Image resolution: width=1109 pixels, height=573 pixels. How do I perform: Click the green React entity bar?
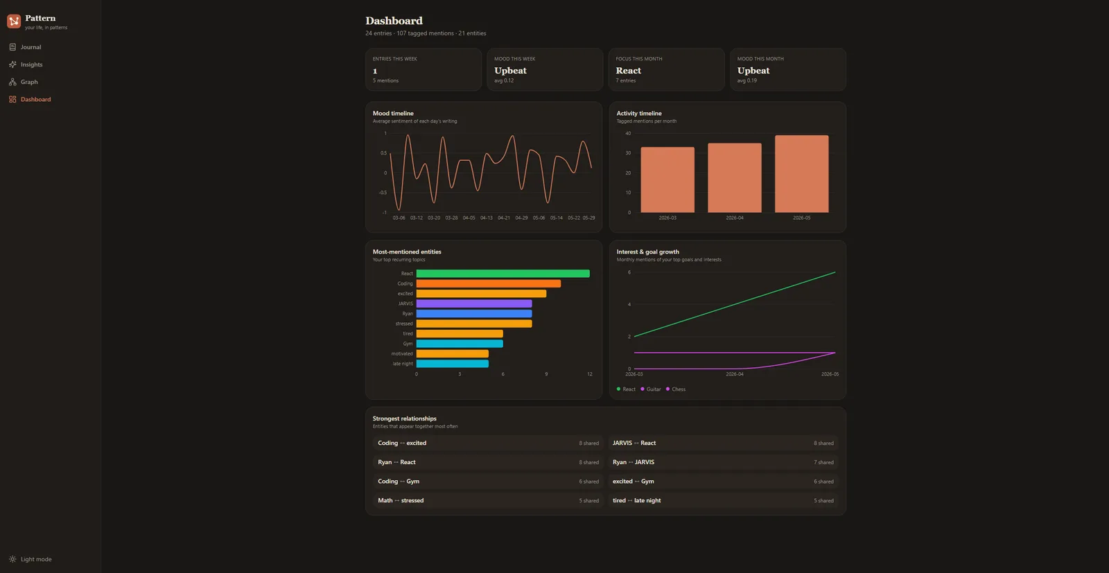(x=503, y=274)
